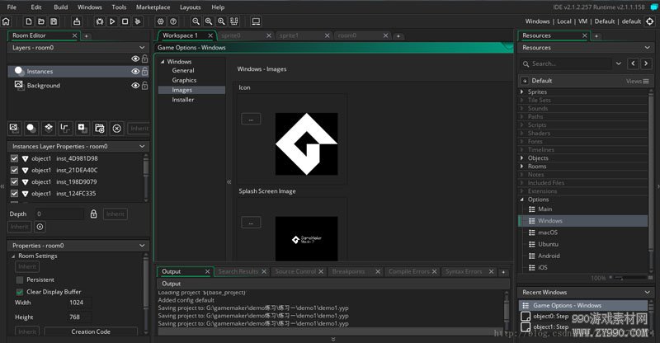The width and height of the screenshot is (660, 343).
Task: Create a new project from toolbar
Action: [x=29, y=21]
